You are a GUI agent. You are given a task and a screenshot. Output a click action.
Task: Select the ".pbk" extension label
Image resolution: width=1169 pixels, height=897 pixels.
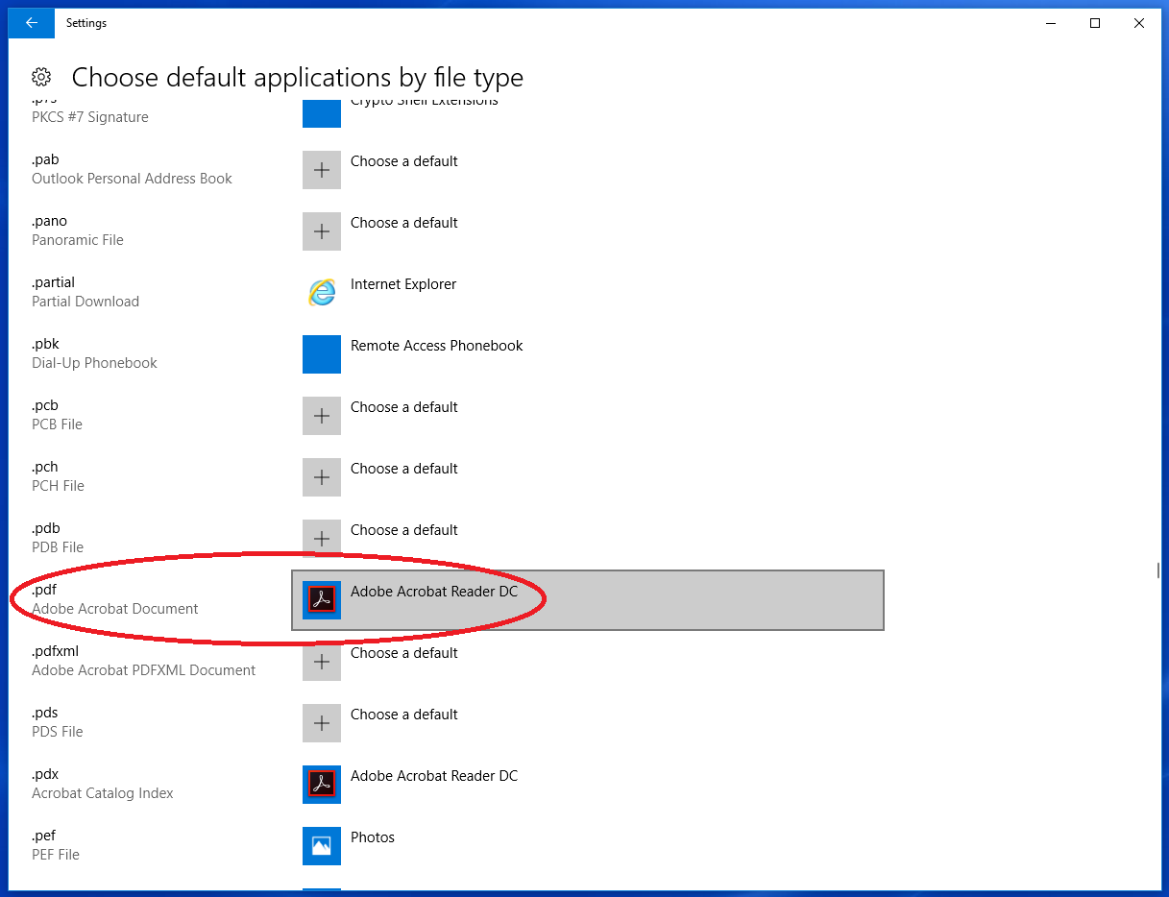tap(45, 344)
